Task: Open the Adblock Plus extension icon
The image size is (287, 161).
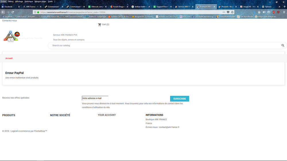Action: pos(274,12)
